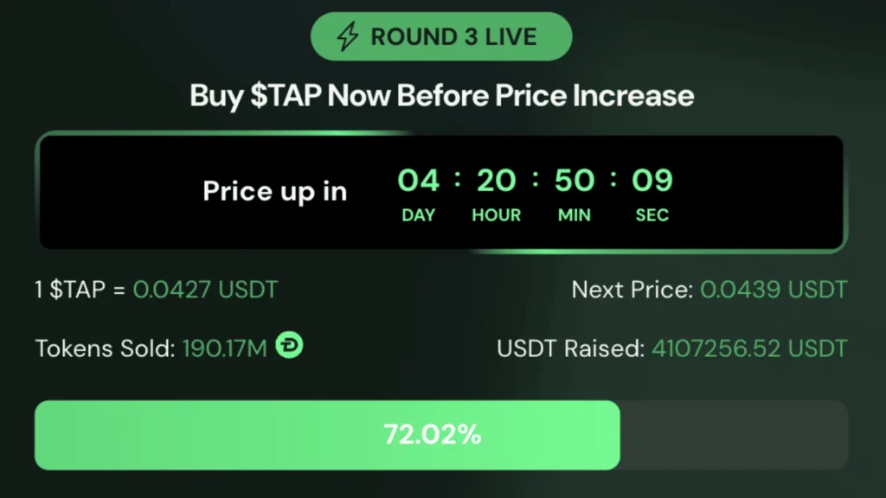This screenshot has height=498, width=886.
Task: Click the 72.02% progress bar
Action: point(433,435)
